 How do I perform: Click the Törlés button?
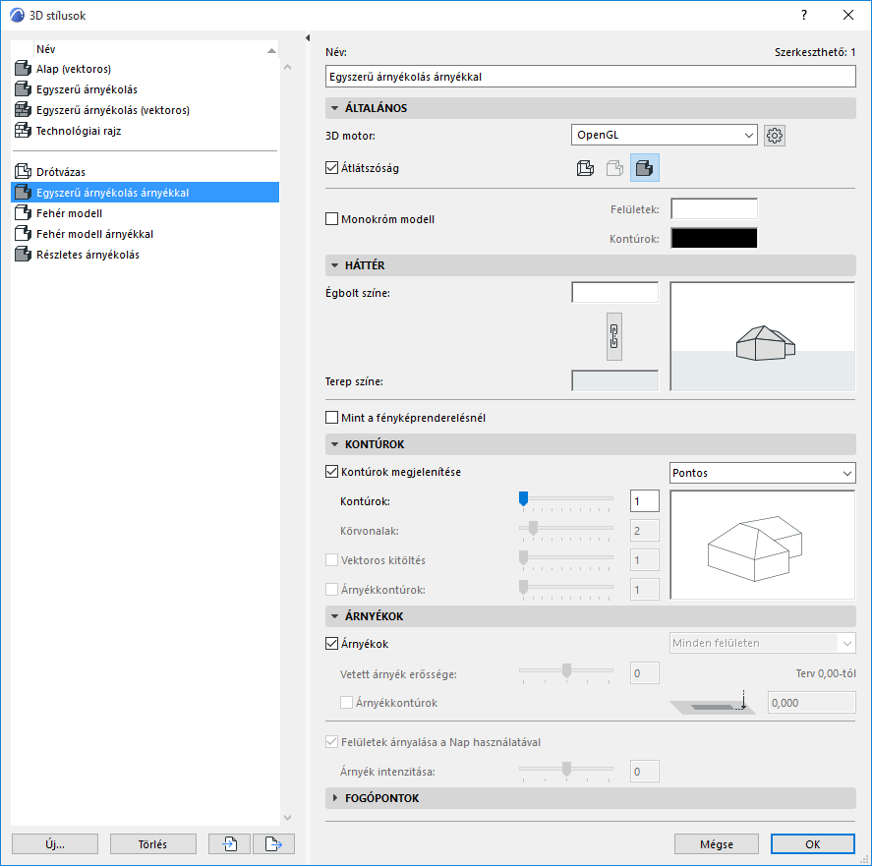pyautogui.click(x=153, y=843)
